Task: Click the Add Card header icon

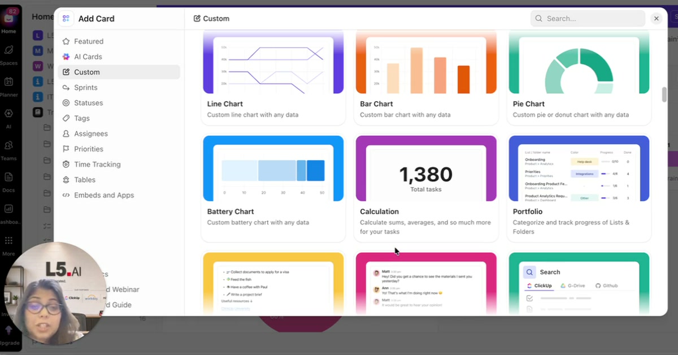Action: 66,19
